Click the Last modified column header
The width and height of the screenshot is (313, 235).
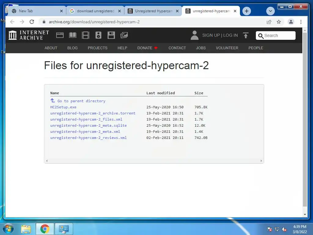pyautogui.click(x=160, y=93)
